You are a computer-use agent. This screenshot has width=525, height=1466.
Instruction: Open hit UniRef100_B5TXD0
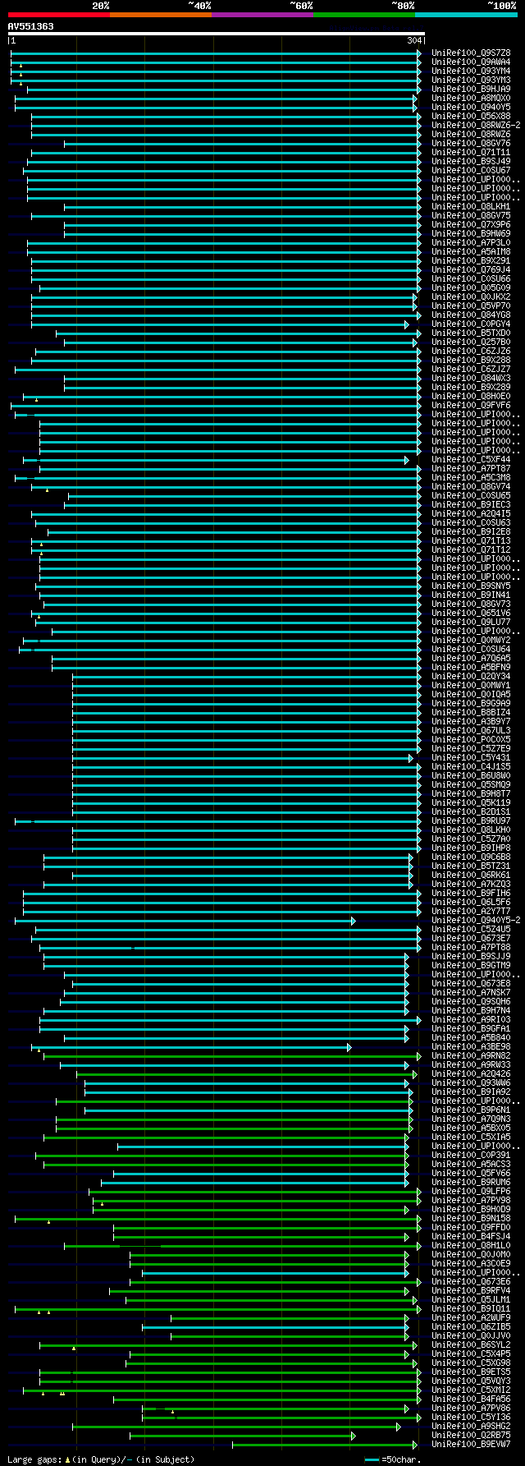471,333
